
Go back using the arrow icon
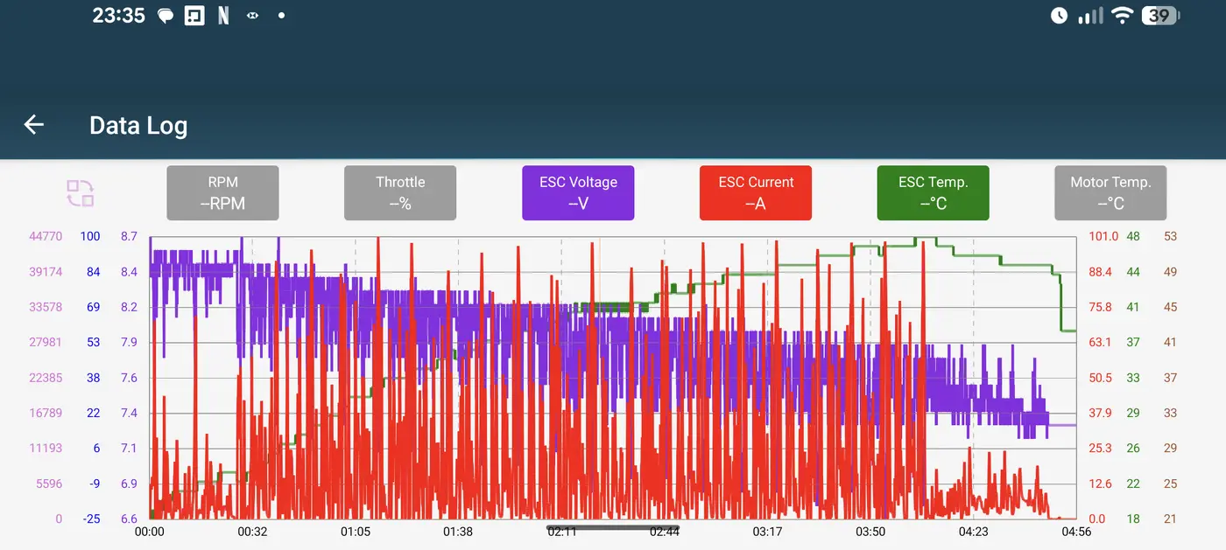(x=33, y=125)
